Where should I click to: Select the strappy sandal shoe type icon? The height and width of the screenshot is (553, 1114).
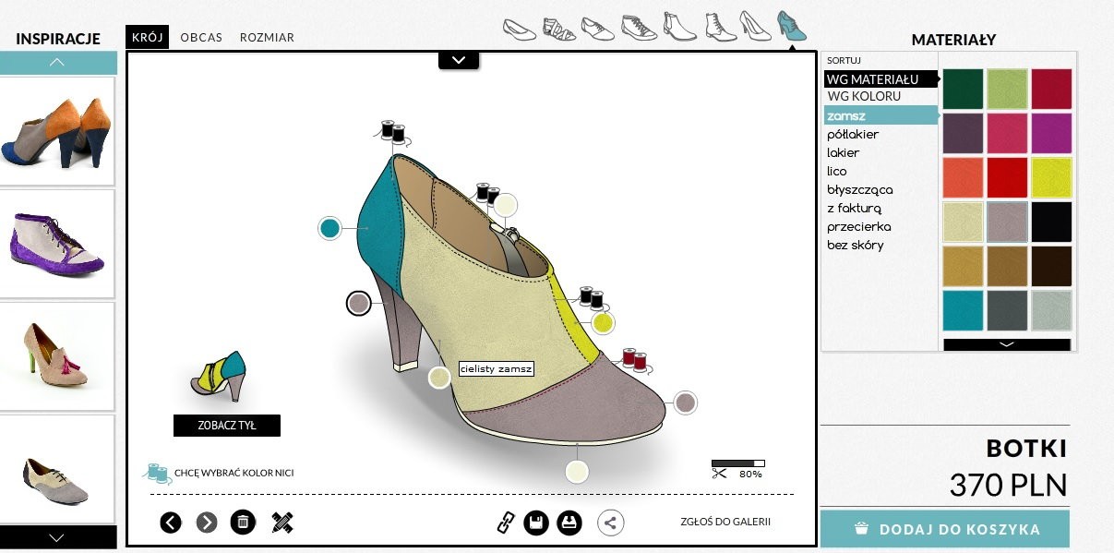560,29
